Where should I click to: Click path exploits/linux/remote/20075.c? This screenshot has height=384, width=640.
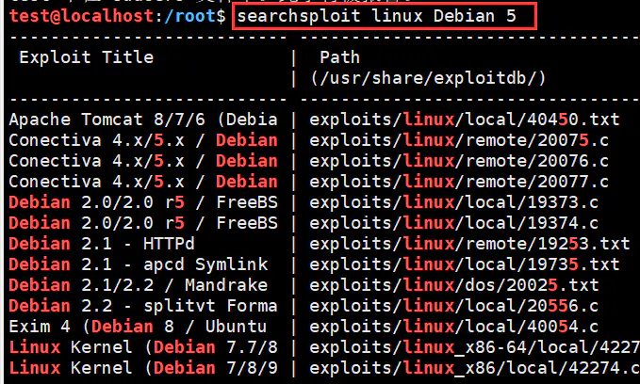[459, 140]
